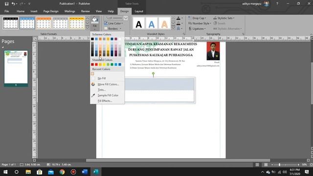Apply the black WordArt style A

pyautogui.click(x=139, y=23)
